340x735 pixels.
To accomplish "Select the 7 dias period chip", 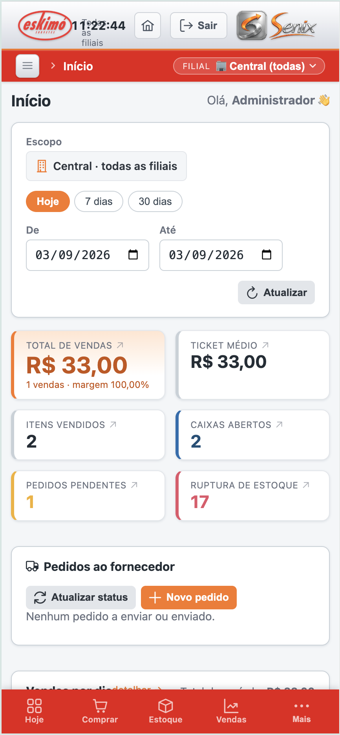I will coord(99,201).
